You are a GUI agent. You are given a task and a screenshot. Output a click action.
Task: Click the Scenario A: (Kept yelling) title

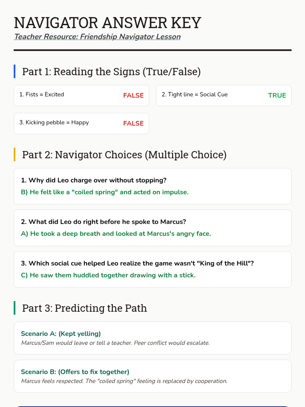[x=61, y=334]
